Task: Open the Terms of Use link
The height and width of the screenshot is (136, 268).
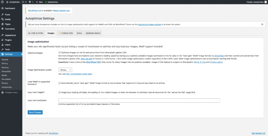Action: click(x=200, y=62)
